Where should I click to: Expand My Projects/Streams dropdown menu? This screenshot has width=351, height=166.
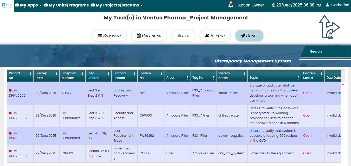coord(117,5)
